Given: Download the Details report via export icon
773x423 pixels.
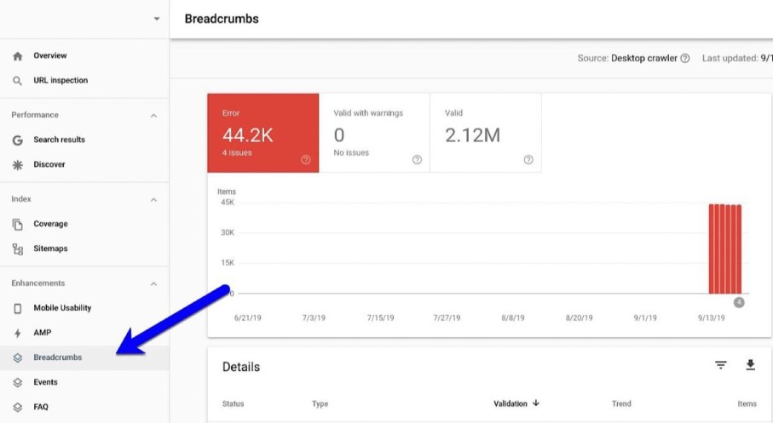Looking at the screenshot, I should tap(750, 365).
